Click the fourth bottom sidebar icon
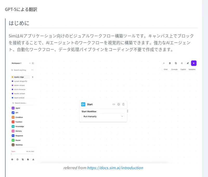208x177 pixels. [28, 160]
